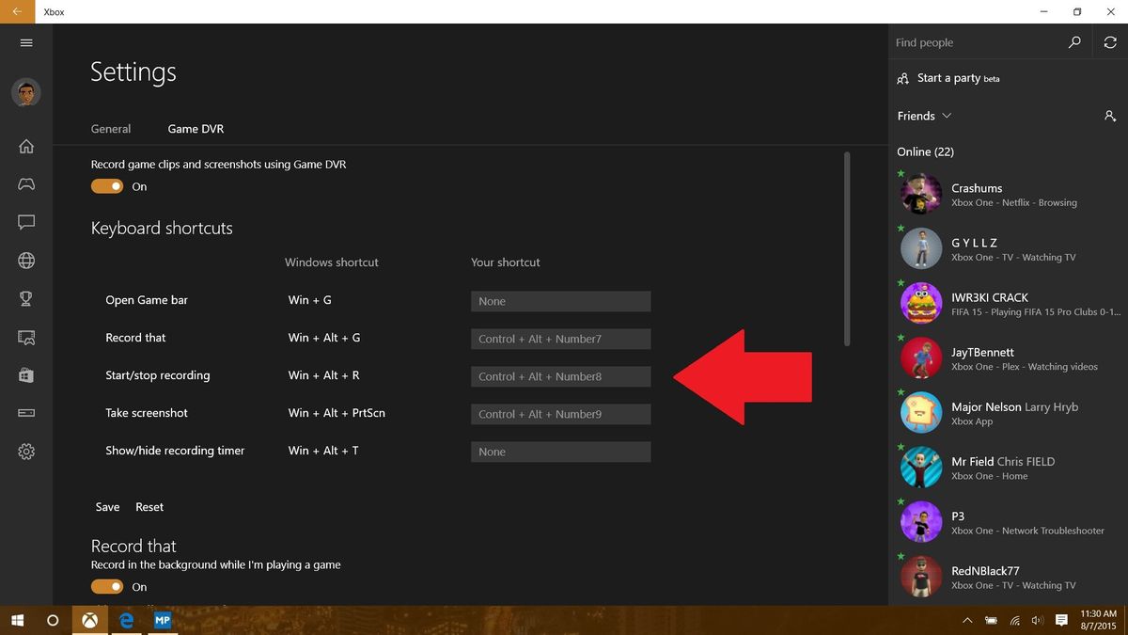
Task: Open the hamburger menu at top left
Action: [25, 42]
